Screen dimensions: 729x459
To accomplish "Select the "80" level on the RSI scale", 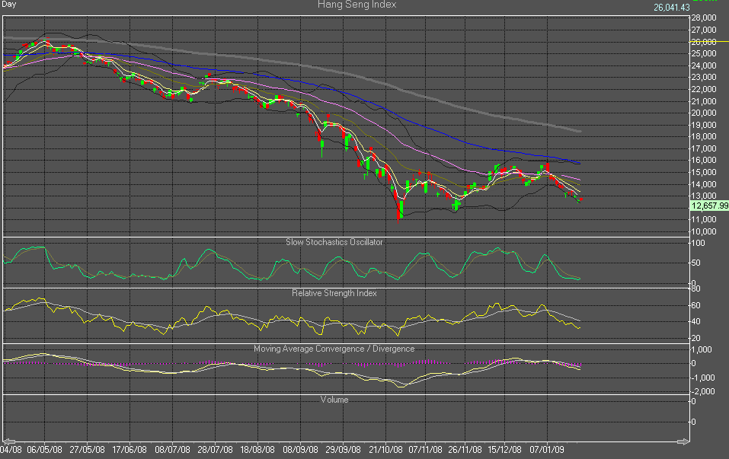I will [x=696, y=288].
